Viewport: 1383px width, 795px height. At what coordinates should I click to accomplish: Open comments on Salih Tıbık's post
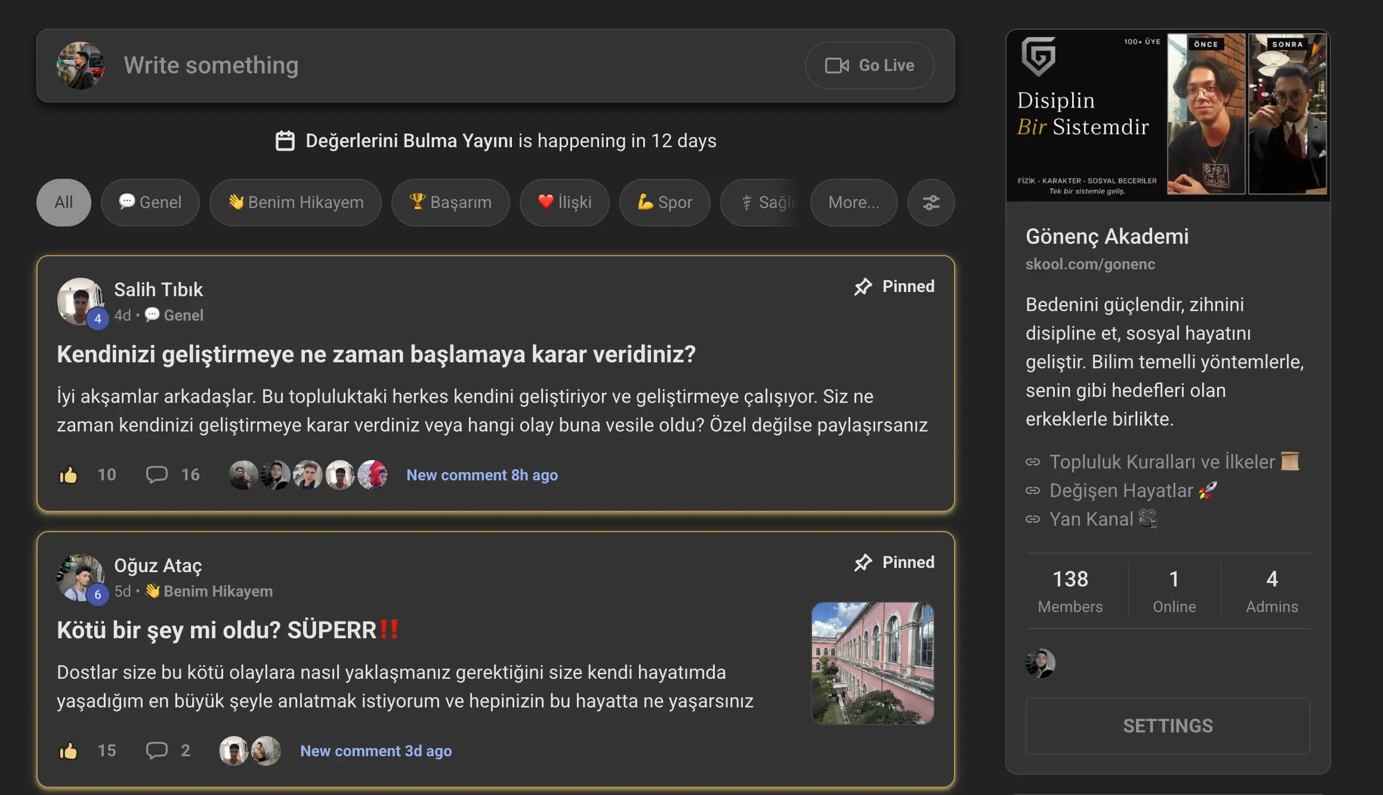157,475
